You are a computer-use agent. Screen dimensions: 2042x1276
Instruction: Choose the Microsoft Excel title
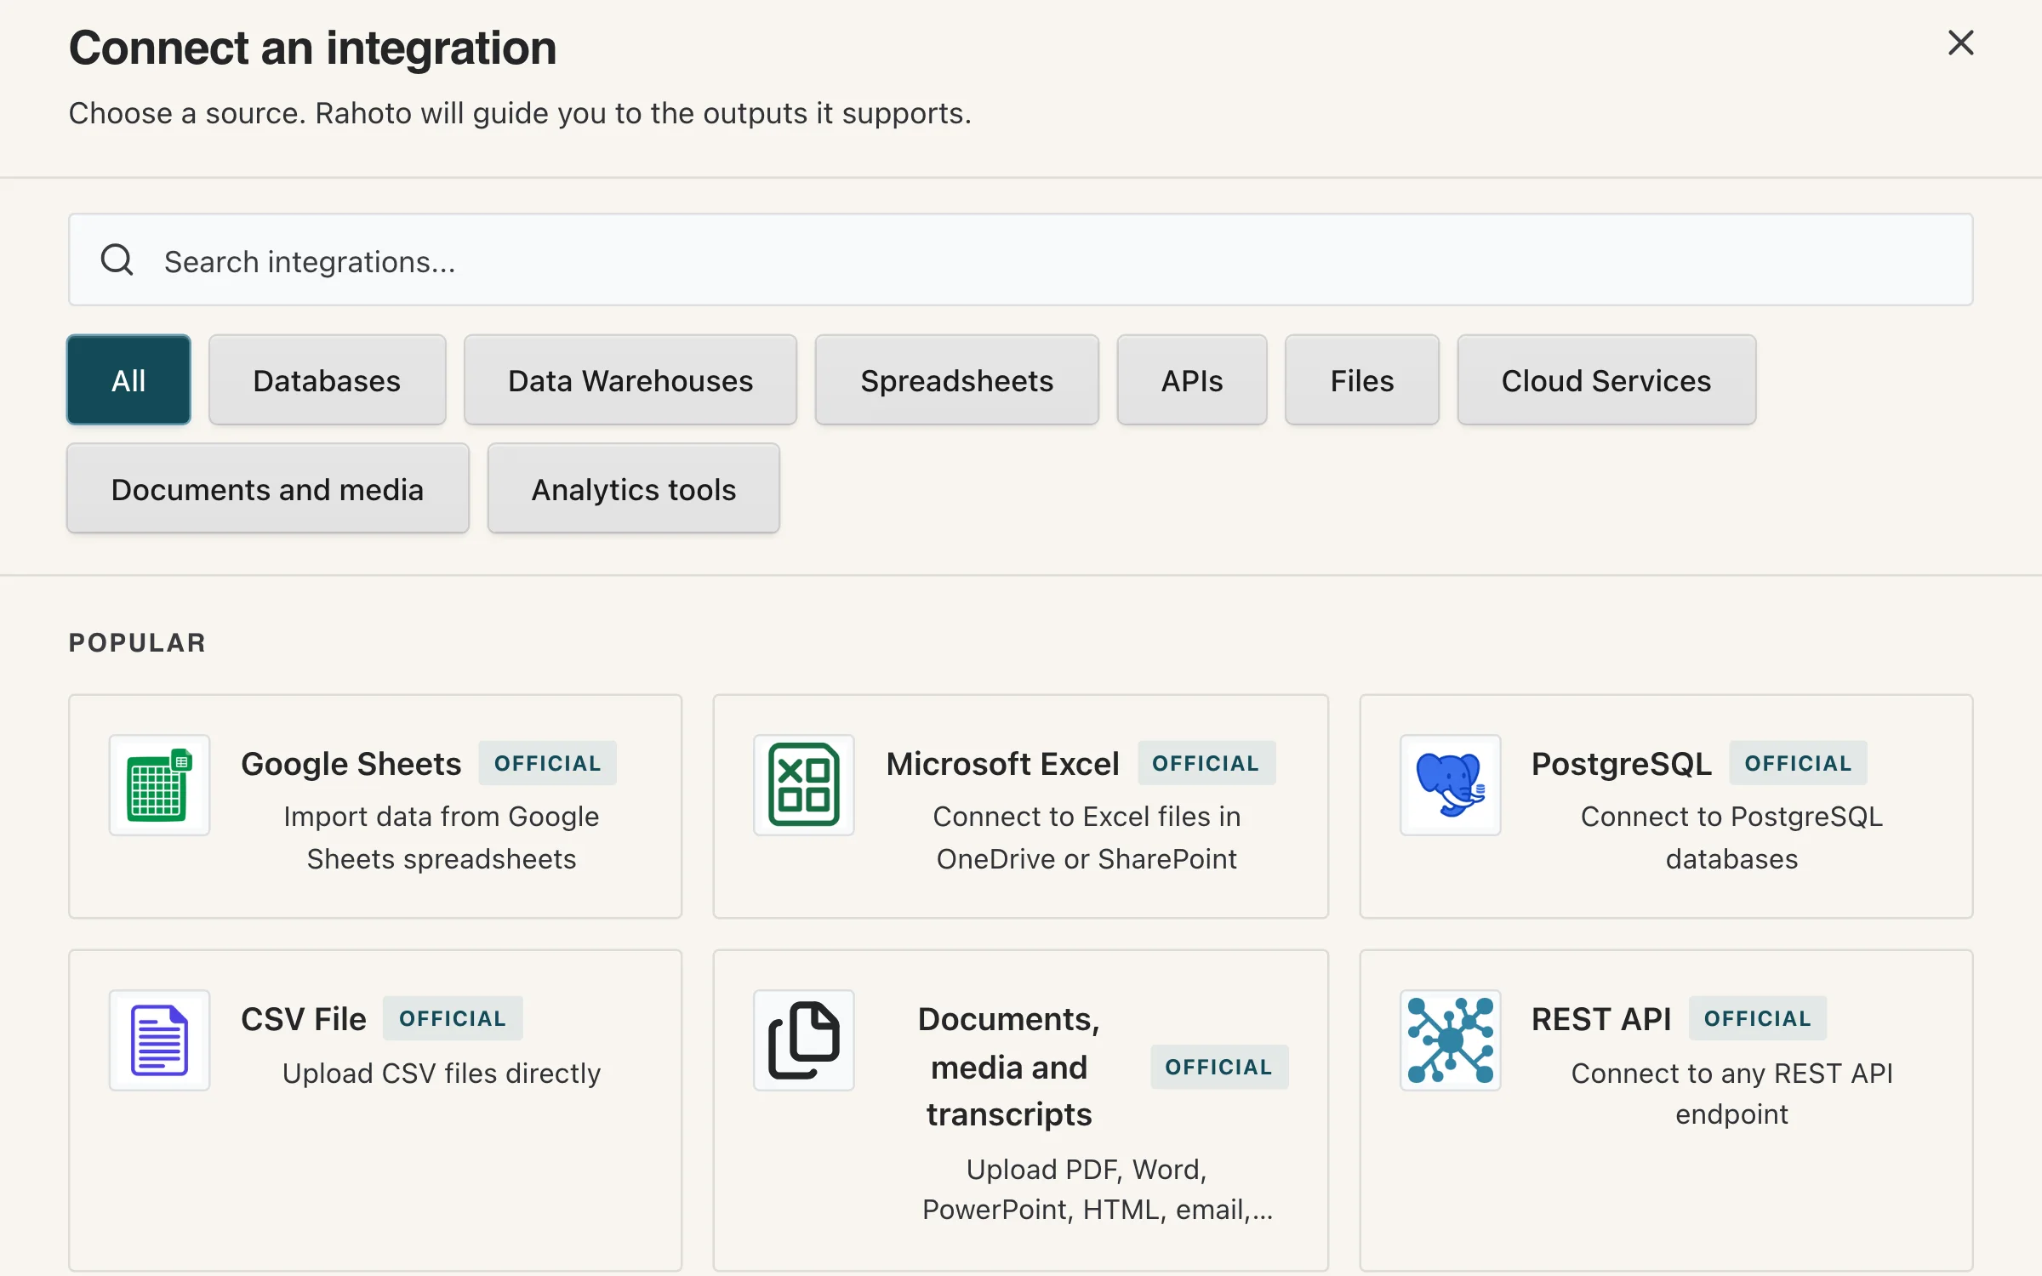(x=1002, y=764)
